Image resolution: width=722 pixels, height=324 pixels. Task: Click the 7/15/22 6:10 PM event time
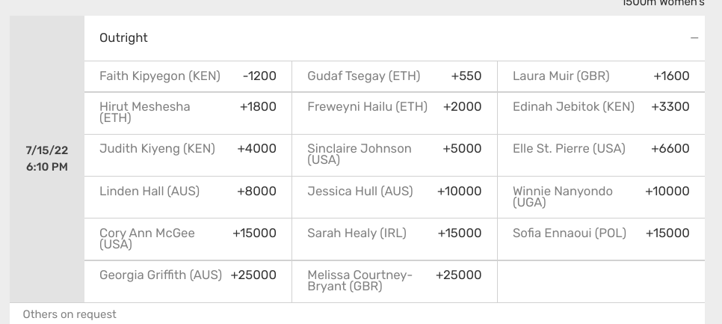pos(47,159)
